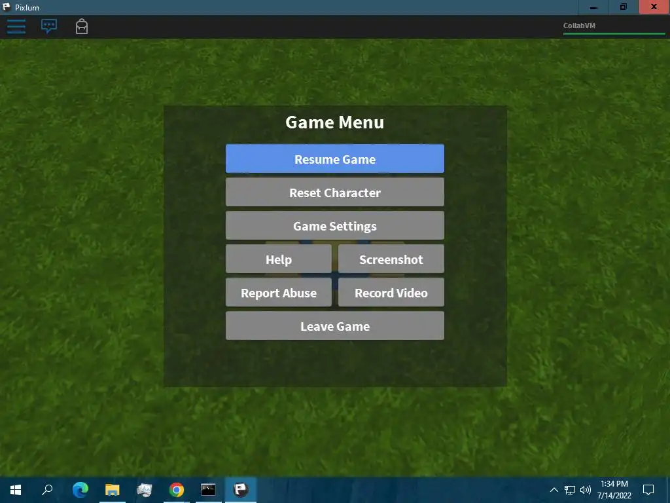
Task: Open the chat bubble icon
Action: (x=49, y=26)
